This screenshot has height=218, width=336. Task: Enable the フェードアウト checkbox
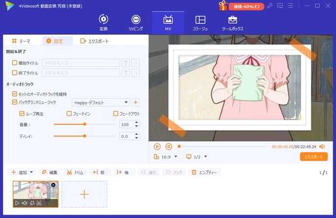click(115, 113)
